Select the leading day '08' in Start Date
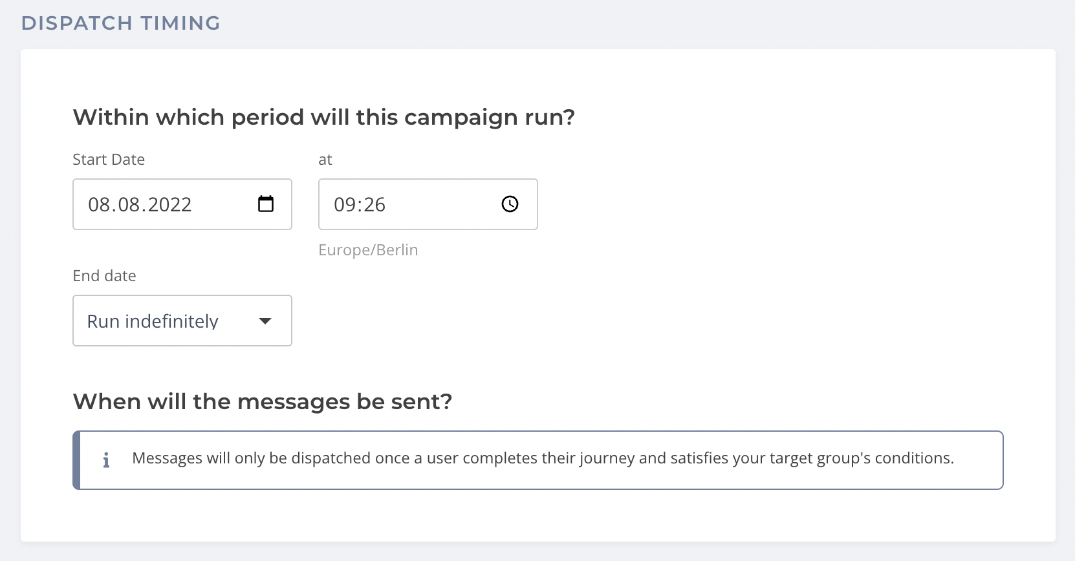 click(100, 205)
